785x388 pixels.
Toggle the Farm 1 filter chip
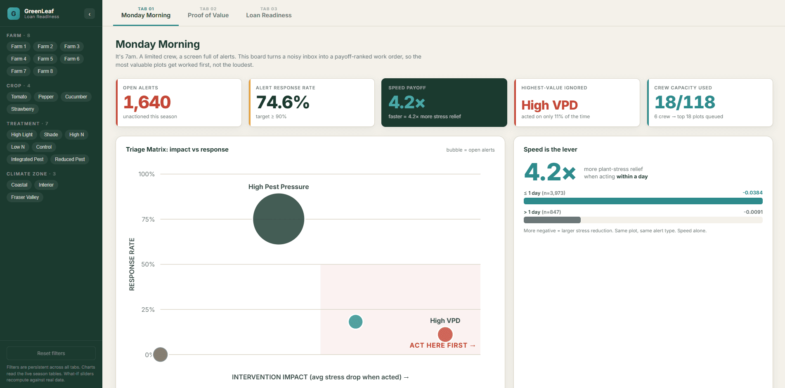(19, 47)
